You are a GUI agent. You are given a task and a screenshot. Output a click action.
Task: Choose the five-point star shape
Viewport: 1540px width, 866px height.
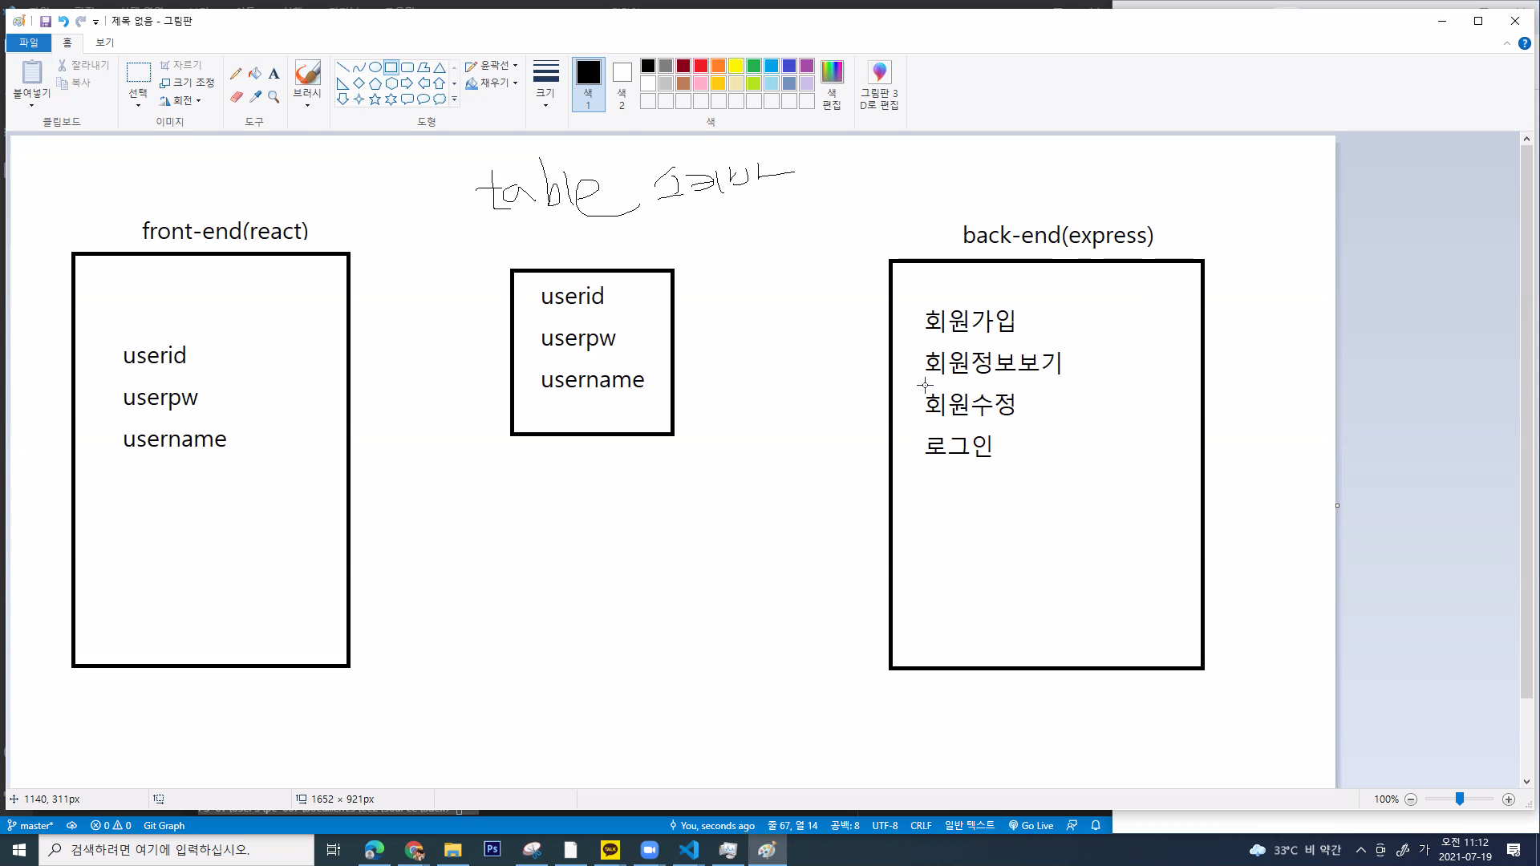click(x=375, y=99)
